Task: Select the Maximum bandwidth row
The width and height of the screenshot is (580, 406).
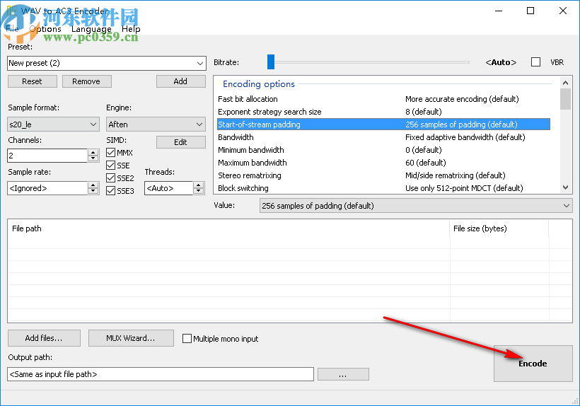Action: [383, 163]
